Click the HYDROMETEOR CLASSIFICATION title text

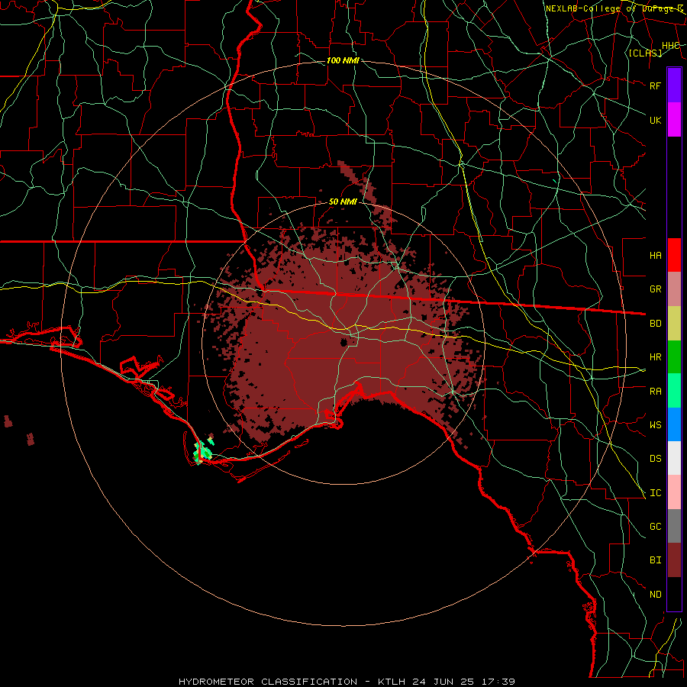click(268, 682)
